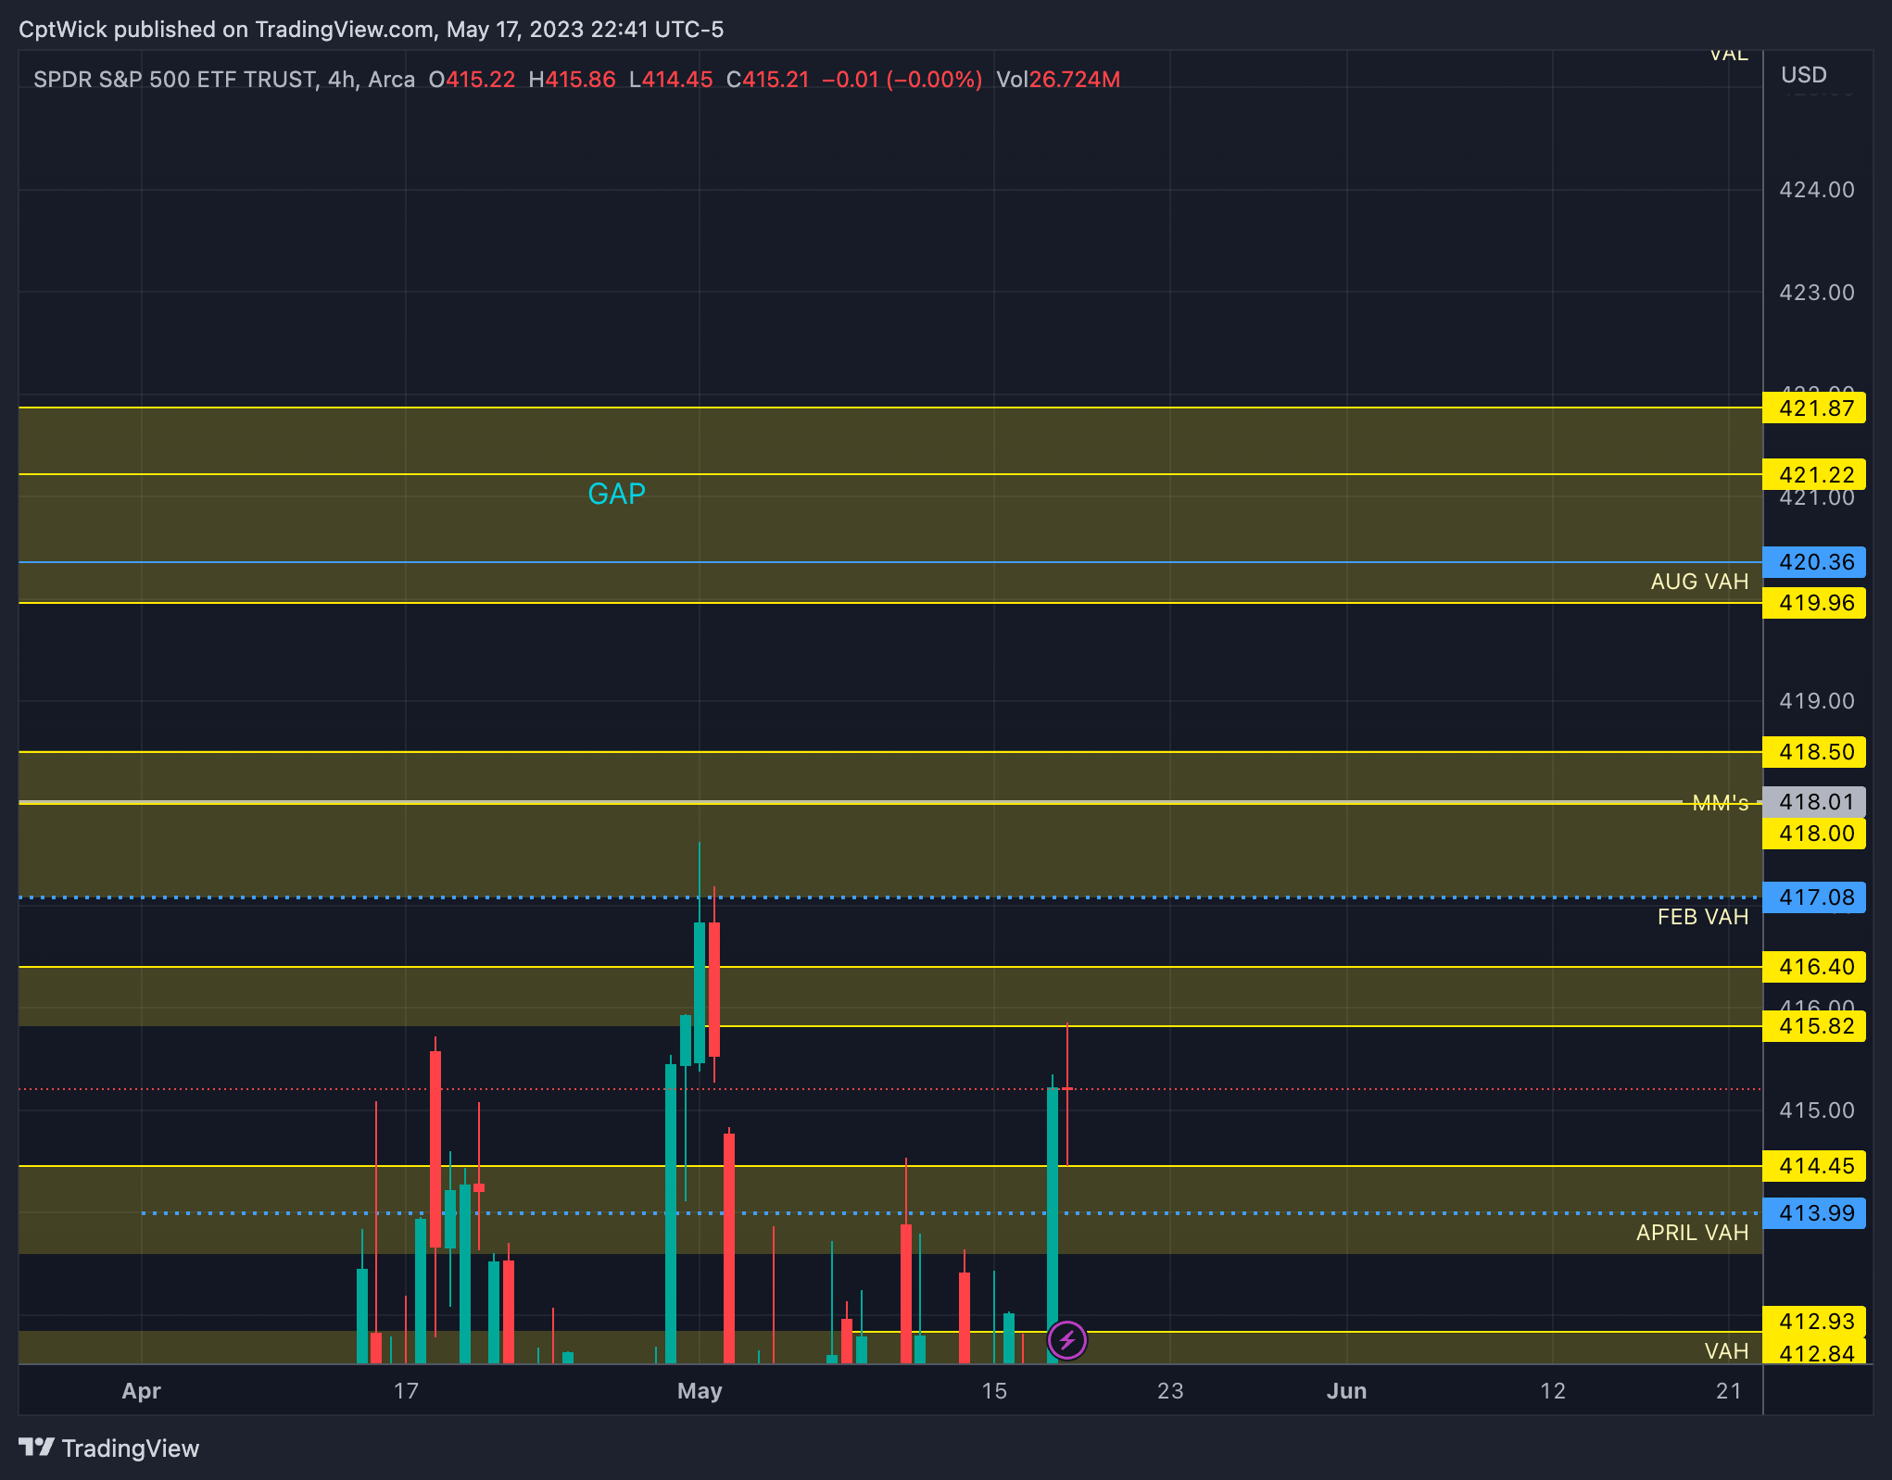The image size is (1892, 1480).
Task: Click the 418.01 gray price label
Action: (x=1814, y=802)
